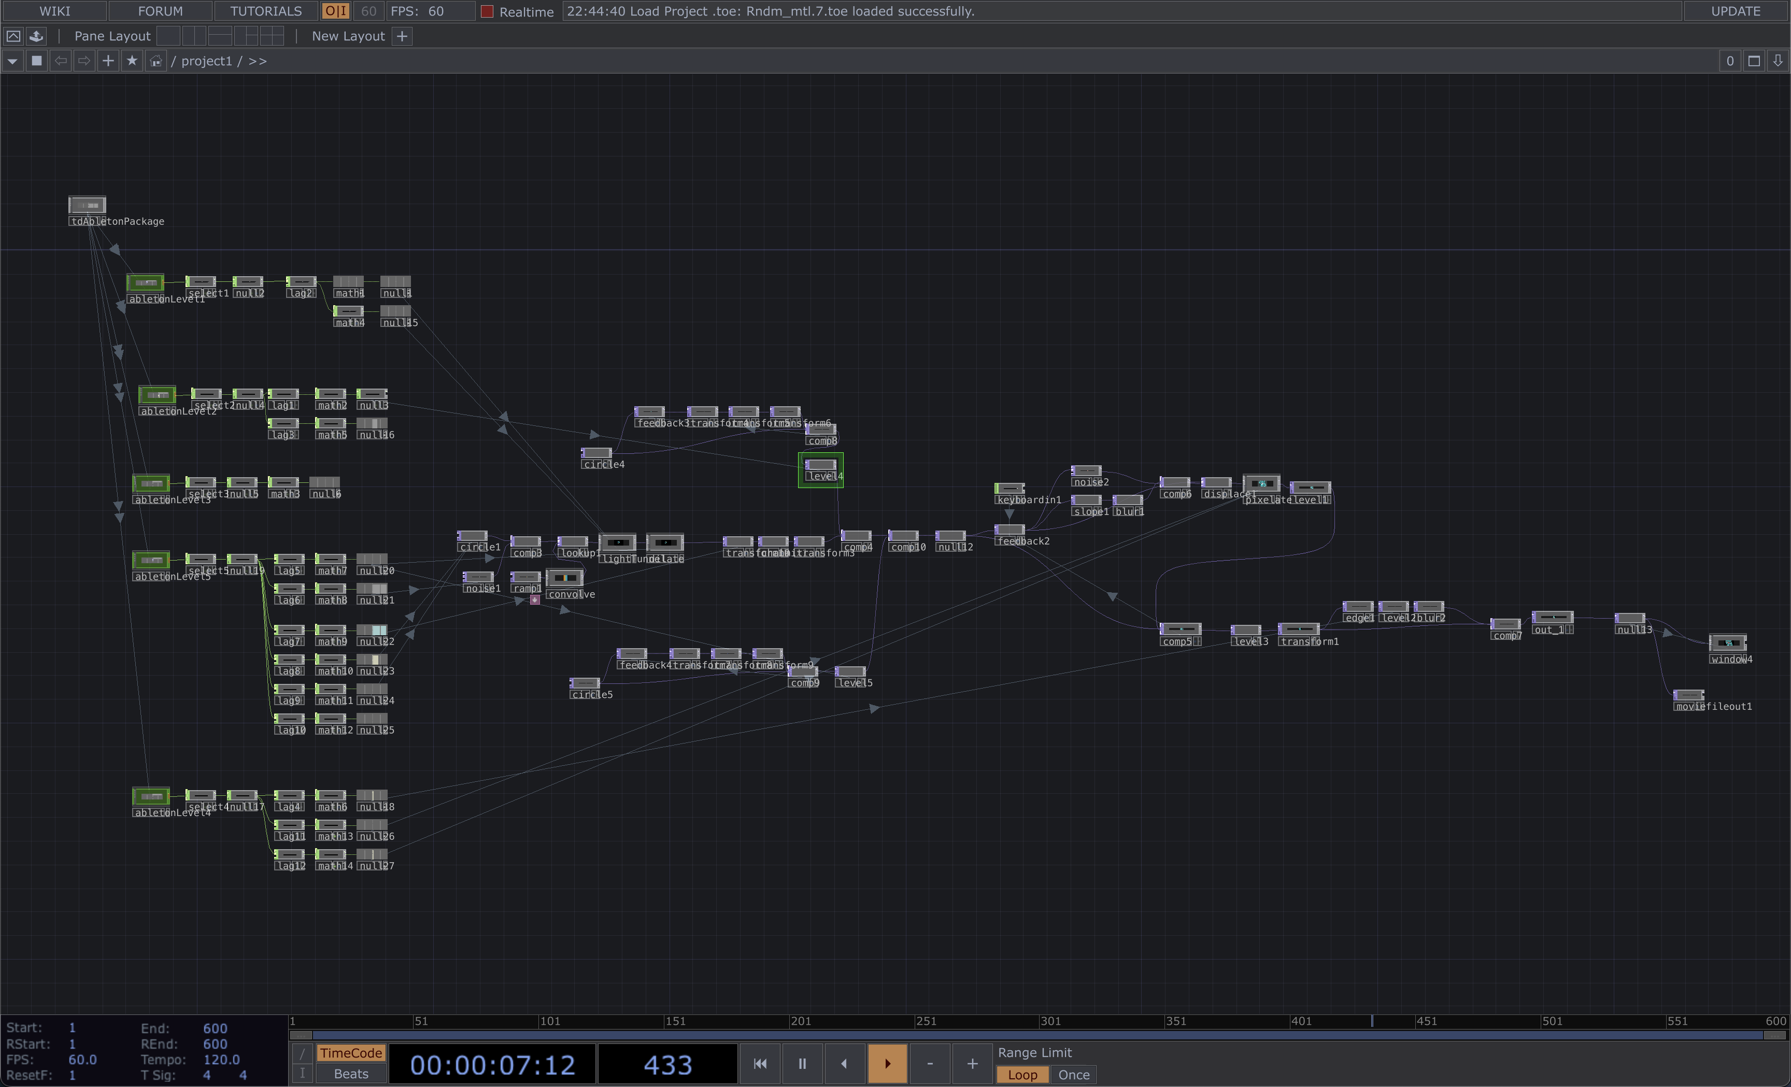Viewport: 1791px width, 1087px height.
Task: Click the perform mode window icon
Action: tap(13, 36)
